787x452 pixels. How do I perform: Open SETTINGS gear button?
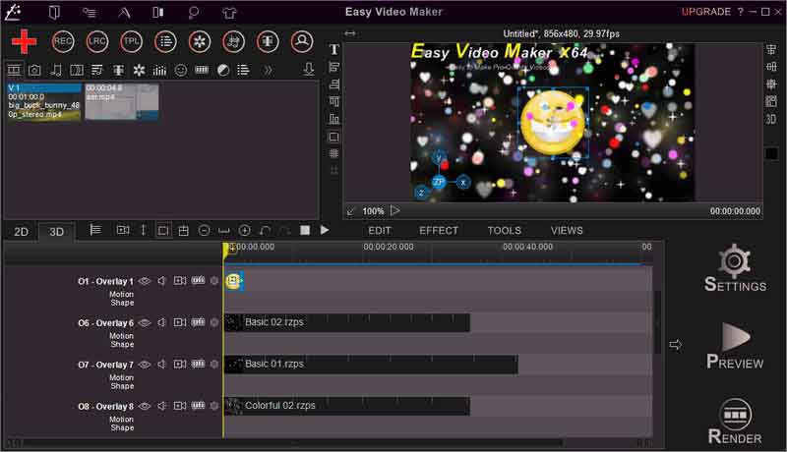[735, 267]
